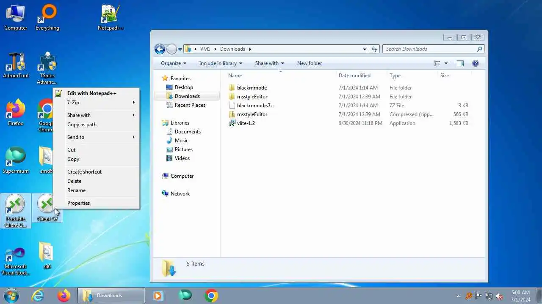Open Supermium from the taskbar
Screen dimensions: 542x304
click(x=185, y=296)
